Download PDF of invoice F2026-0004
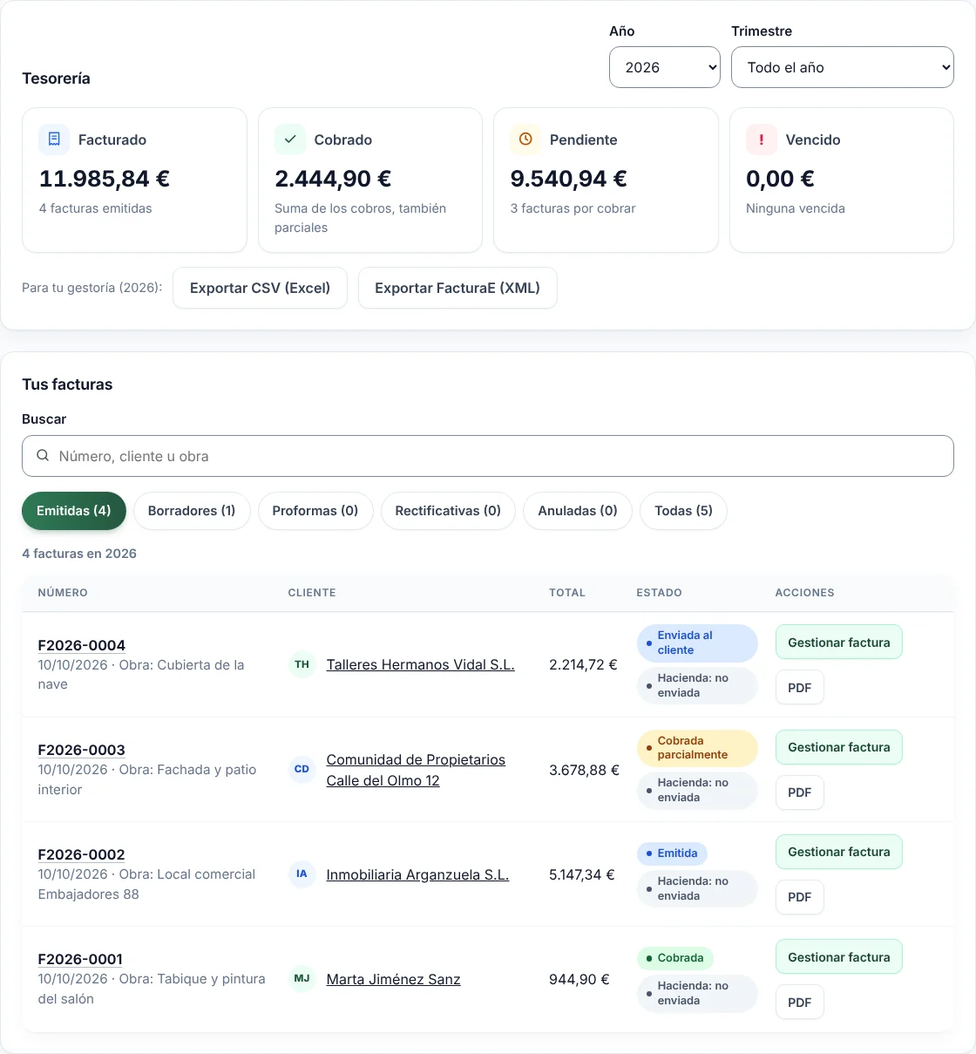The image size is (976, 1054). click(x=800, y=688)
